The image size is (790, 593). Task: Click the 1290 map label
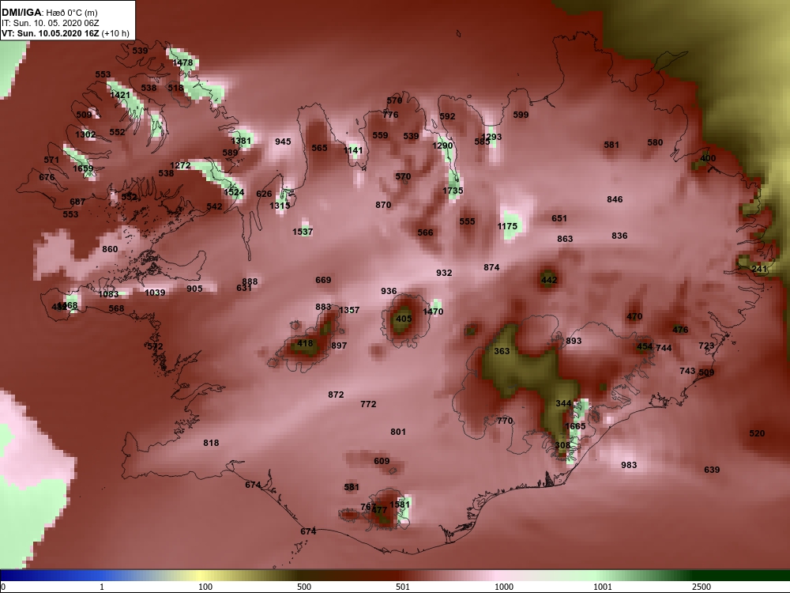pos(442,145)
